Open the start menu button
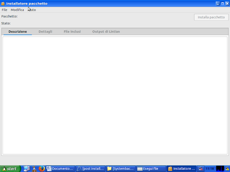 10,169
